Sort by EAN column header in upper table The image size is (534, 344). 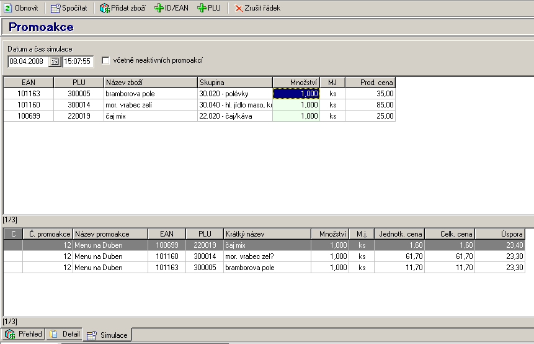click(x=29, y=83)
